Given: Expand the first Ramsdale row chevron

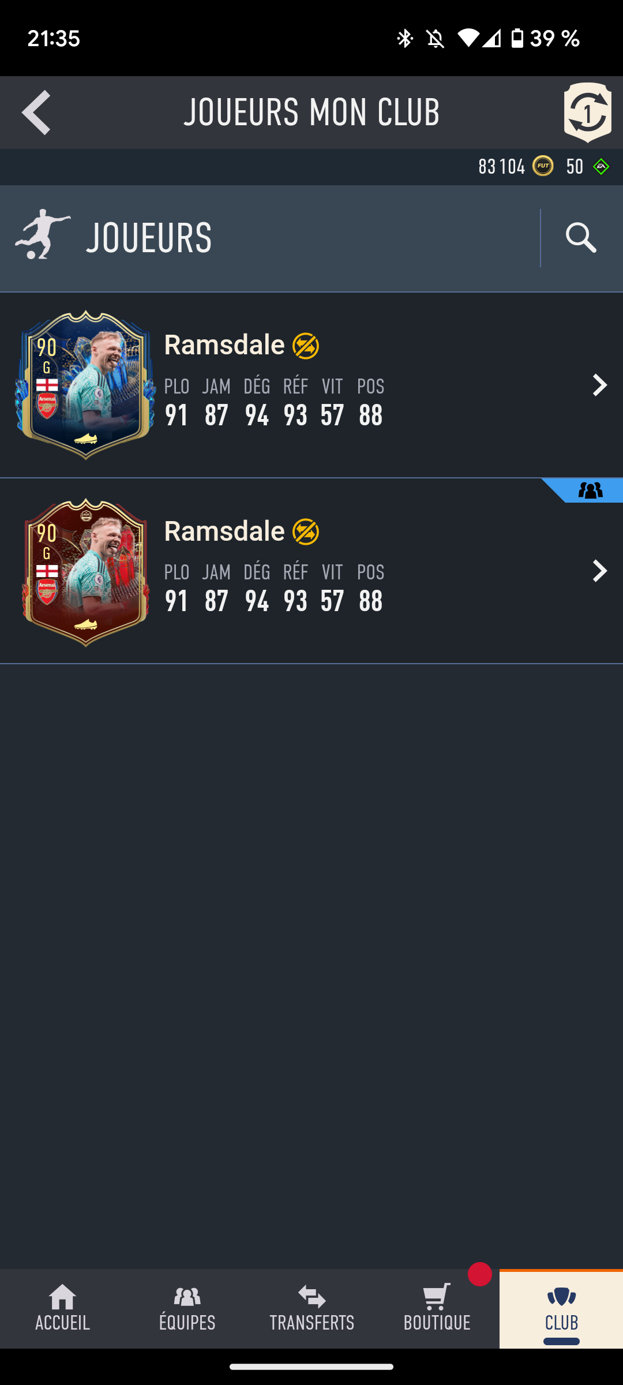Looking at the screenshot, I should tap(600, 385).
